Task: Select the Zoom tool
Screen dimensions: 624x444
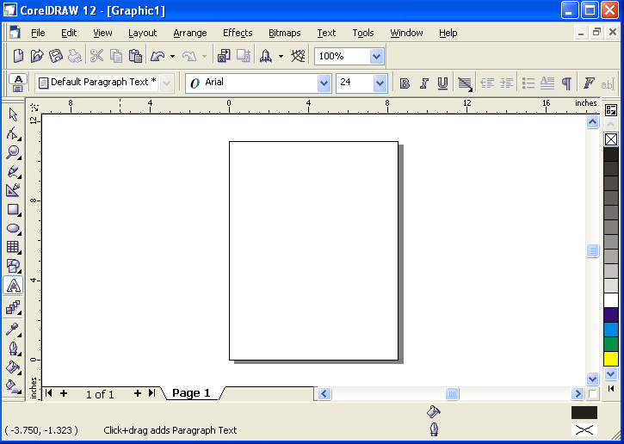Action: point(13,152)
